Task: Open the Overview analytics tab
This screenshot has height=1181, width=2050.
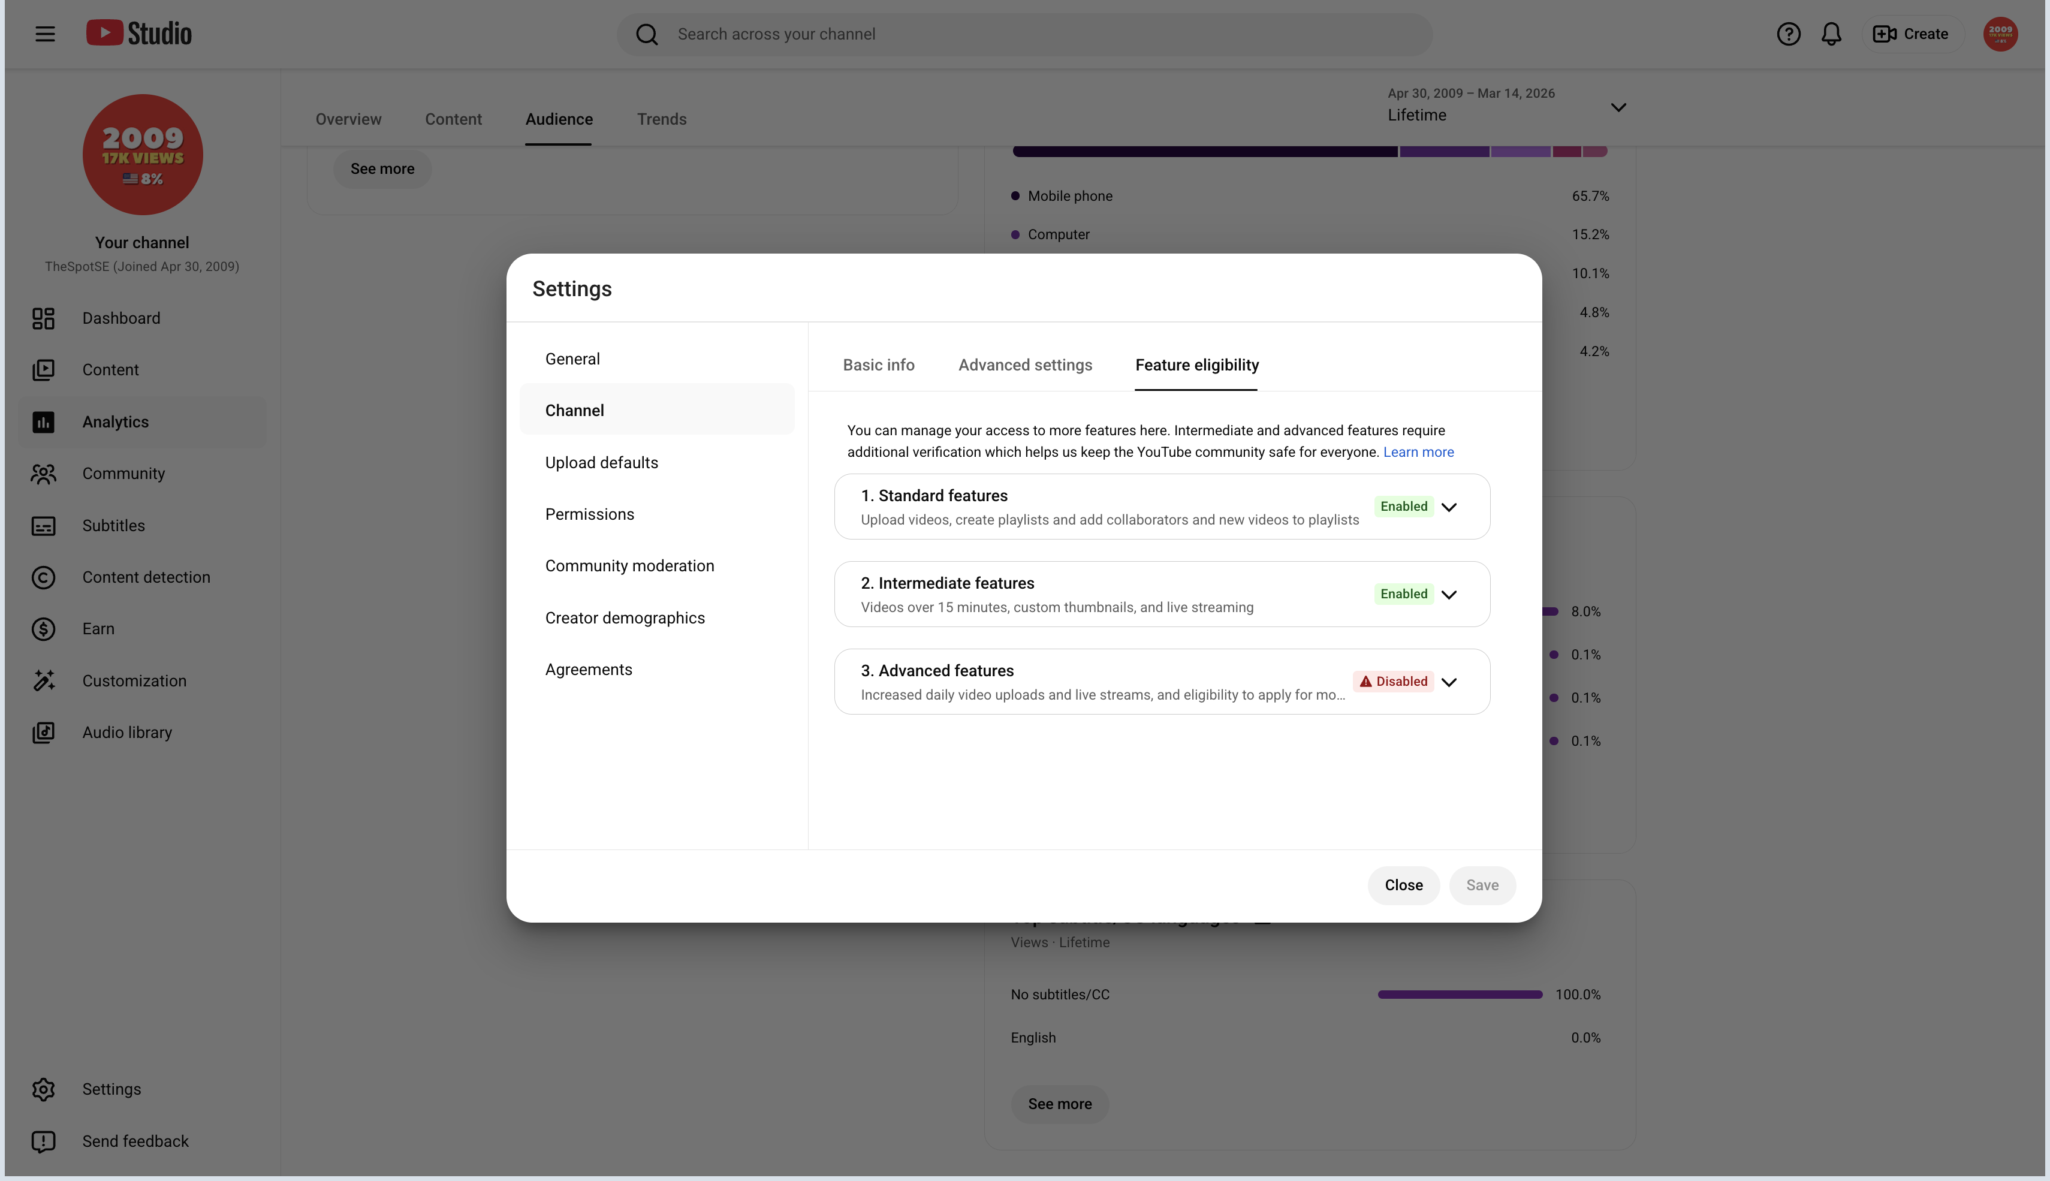Action: 348,119
